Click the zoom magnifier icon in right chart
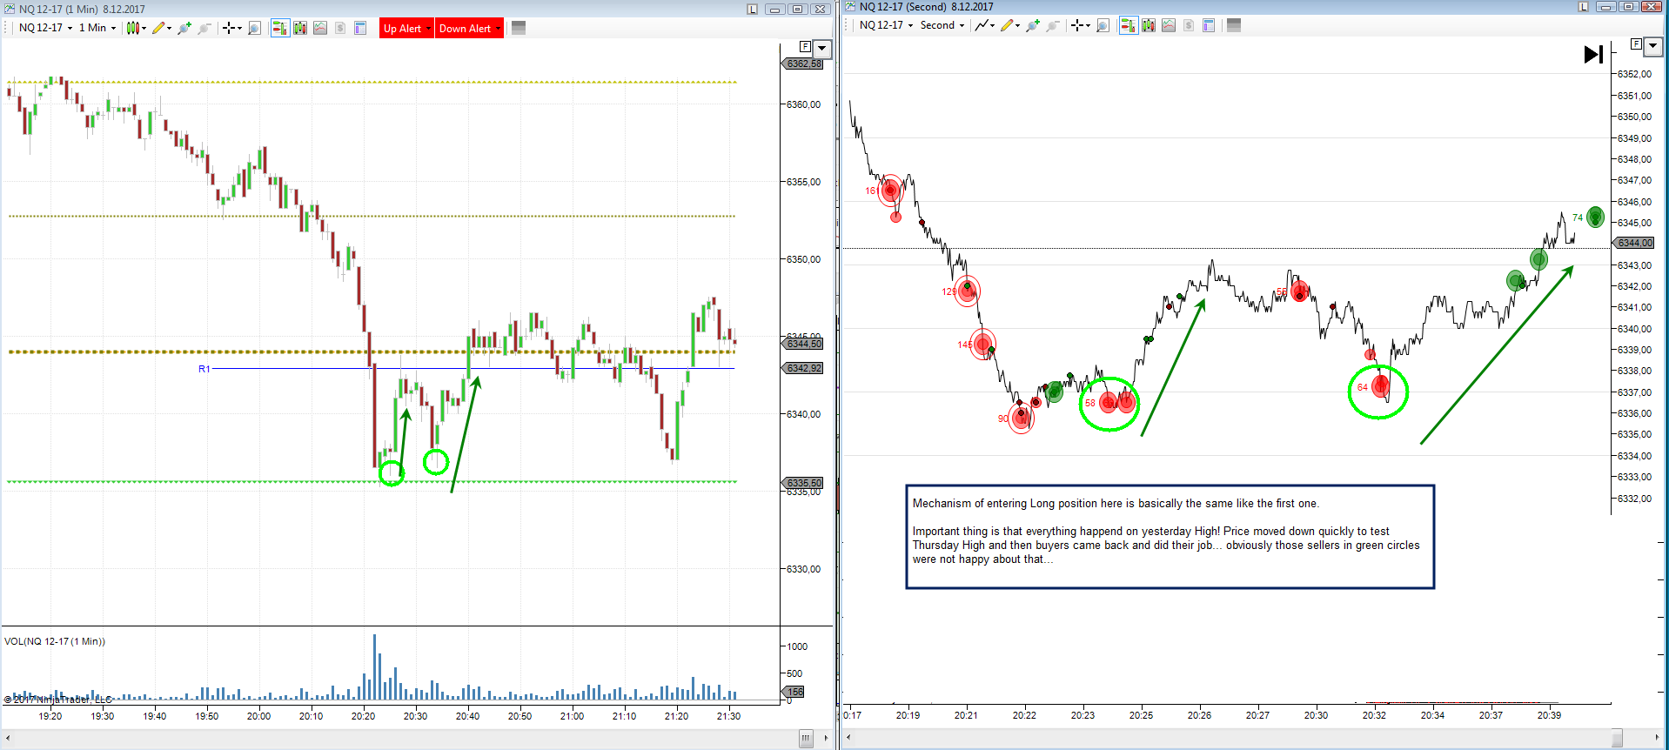 (x=1103, y=25)
